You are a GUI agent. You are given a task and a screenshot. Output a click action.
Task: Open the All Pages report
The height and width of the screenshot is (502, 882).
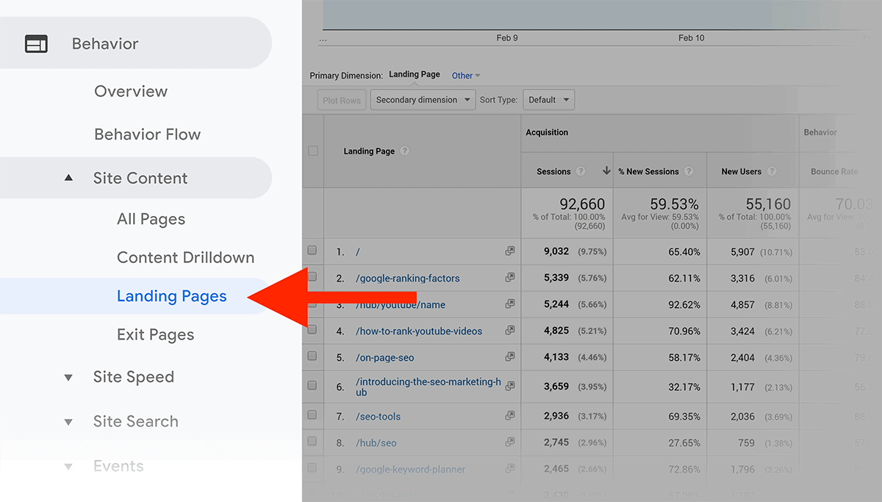[151, 219]
